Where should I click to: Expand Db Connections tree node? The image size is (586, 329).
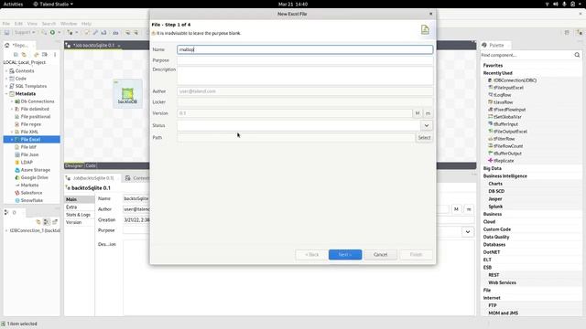click(x=12, y=101)
